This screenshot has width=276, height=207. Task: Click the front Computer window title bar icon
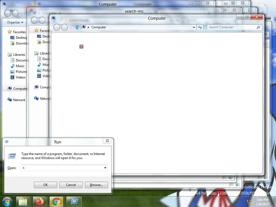[53, 18]
